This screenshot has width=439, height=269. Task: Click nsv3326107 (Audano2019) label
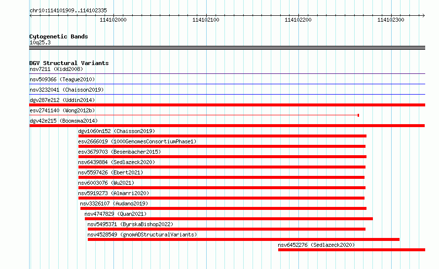[114, 203]
